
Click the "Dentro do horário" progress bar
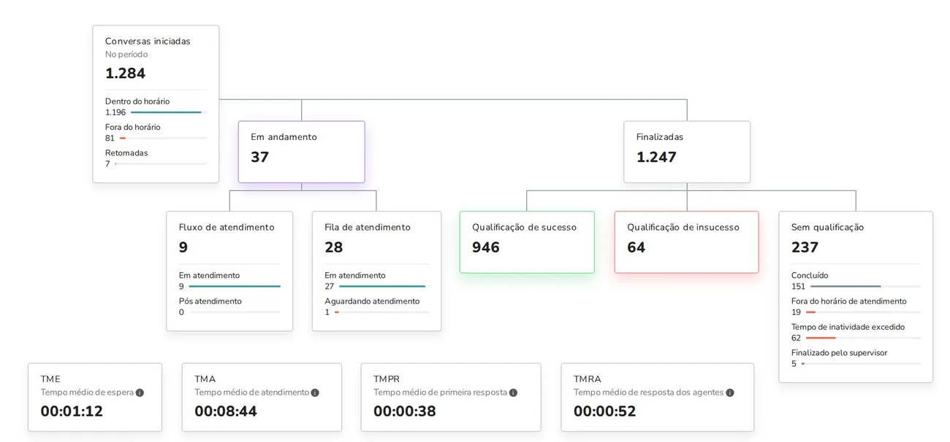coord(169,112)
